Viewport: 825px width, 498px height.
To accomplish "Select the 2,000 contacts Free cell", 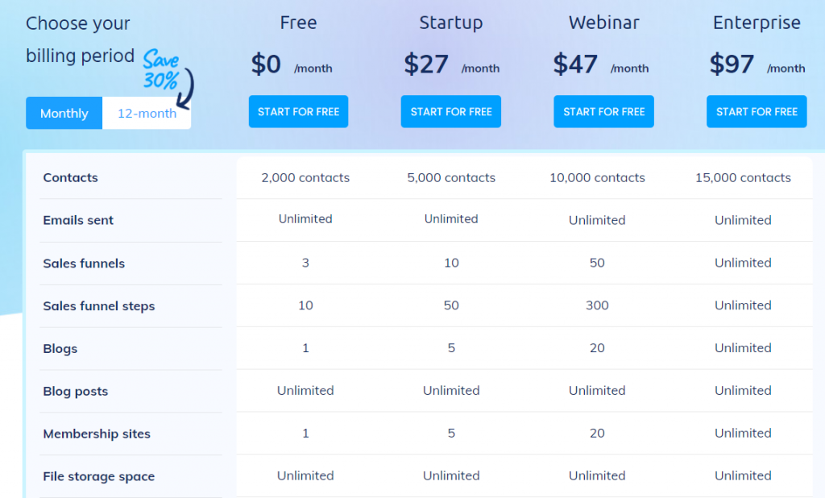I will [x=305, y=177].
